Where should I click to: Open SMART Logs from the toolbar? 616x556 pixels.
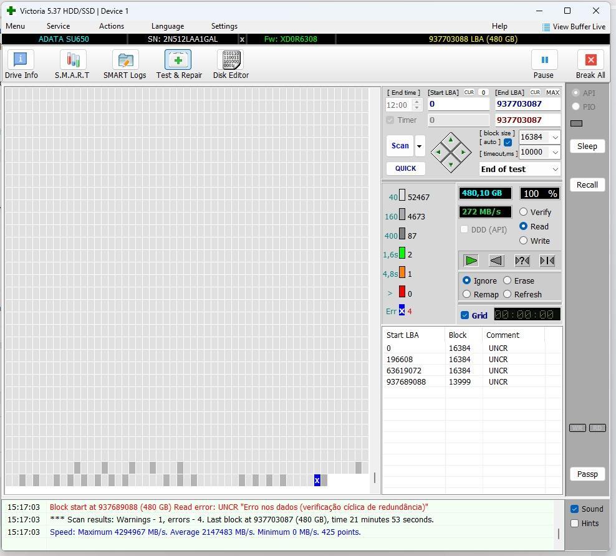(125, 65)
